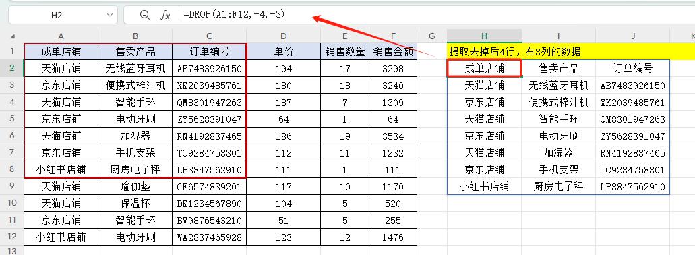The width and height of the screenshot is (695, 255).
Task: Click cell B10 保温杯
Action: [135, 203]
